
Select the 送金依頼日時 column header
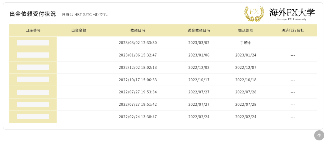coord(199,30)
